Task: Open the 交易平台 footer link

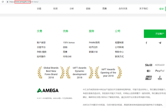Action: pos(41,47)
